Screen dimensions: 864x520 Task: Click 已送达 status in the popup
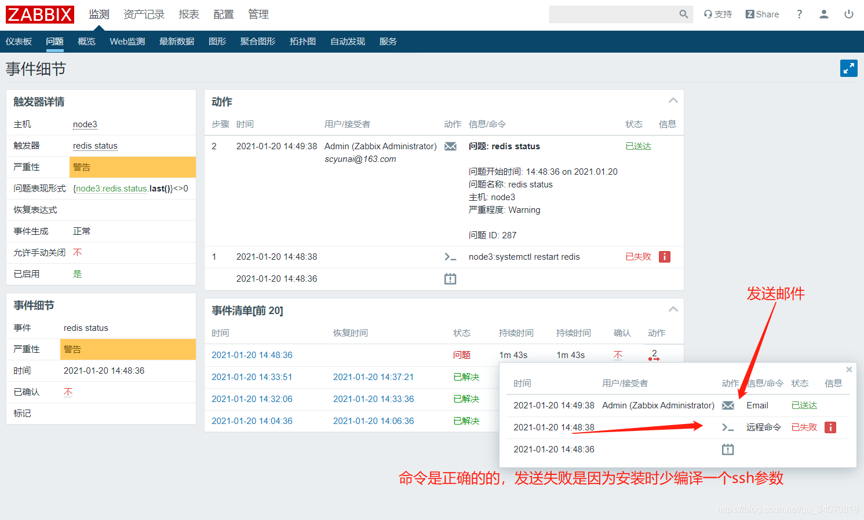(x=804, y=405)
